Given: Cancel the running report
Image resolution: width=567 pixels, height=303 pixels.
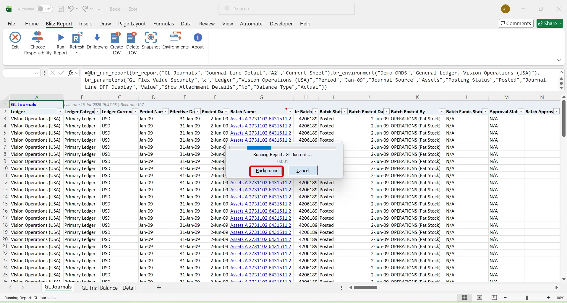Looking at the screenshot, I should tap(303, 171).
